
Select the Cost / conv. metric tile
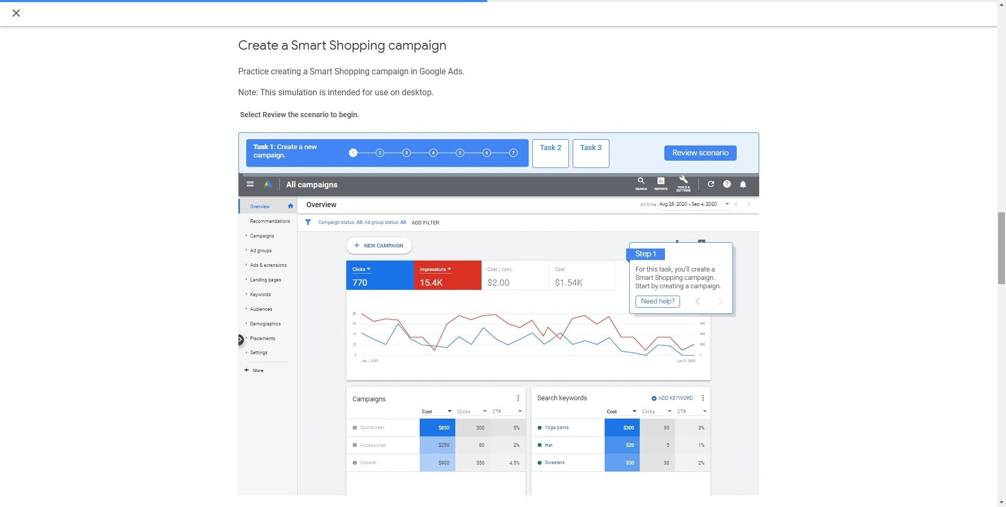click(x=515, y=275)
